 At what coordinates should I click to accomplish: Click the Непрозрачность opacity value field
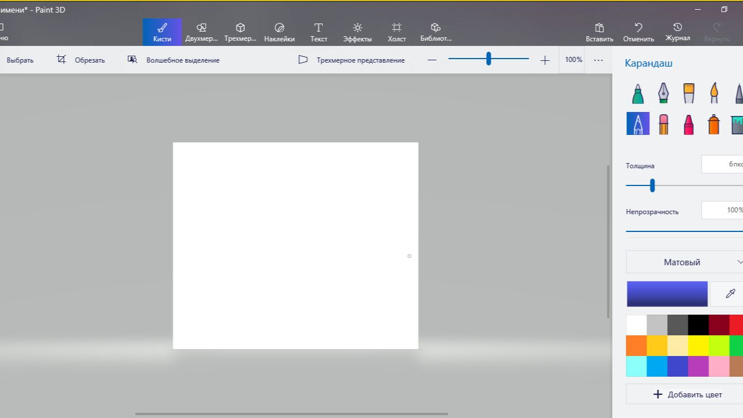click(722, 210)
